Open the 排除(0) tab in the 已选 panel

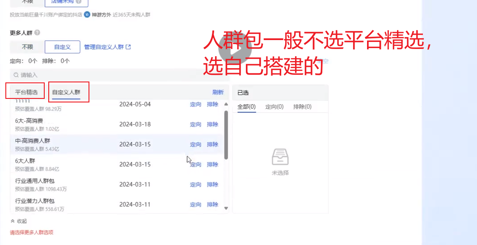(302, 107)
